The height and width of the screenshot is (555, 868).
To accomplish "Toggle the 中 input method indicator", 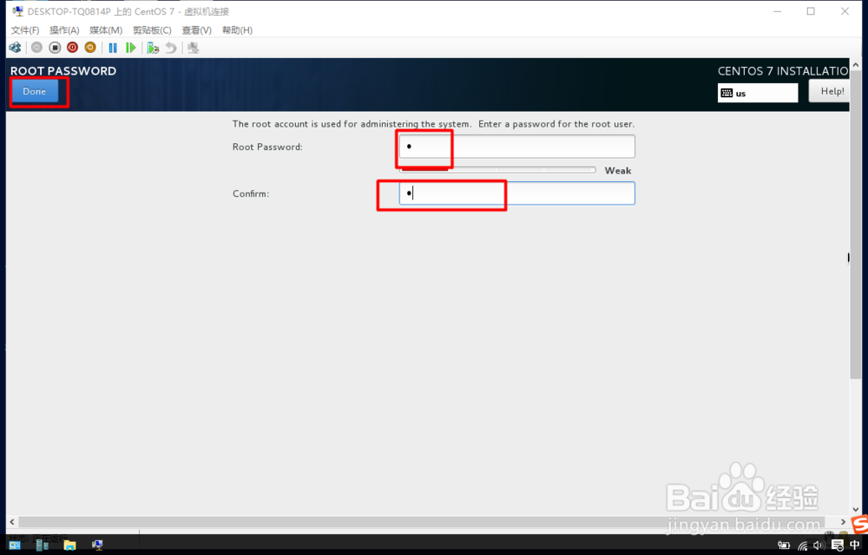I will pyautogui.click(x=855, y=545).
